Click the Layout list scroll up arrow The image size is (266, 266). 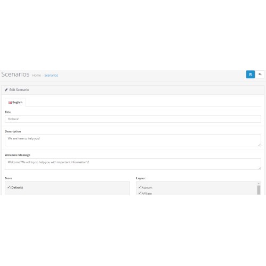coord(259,184)
